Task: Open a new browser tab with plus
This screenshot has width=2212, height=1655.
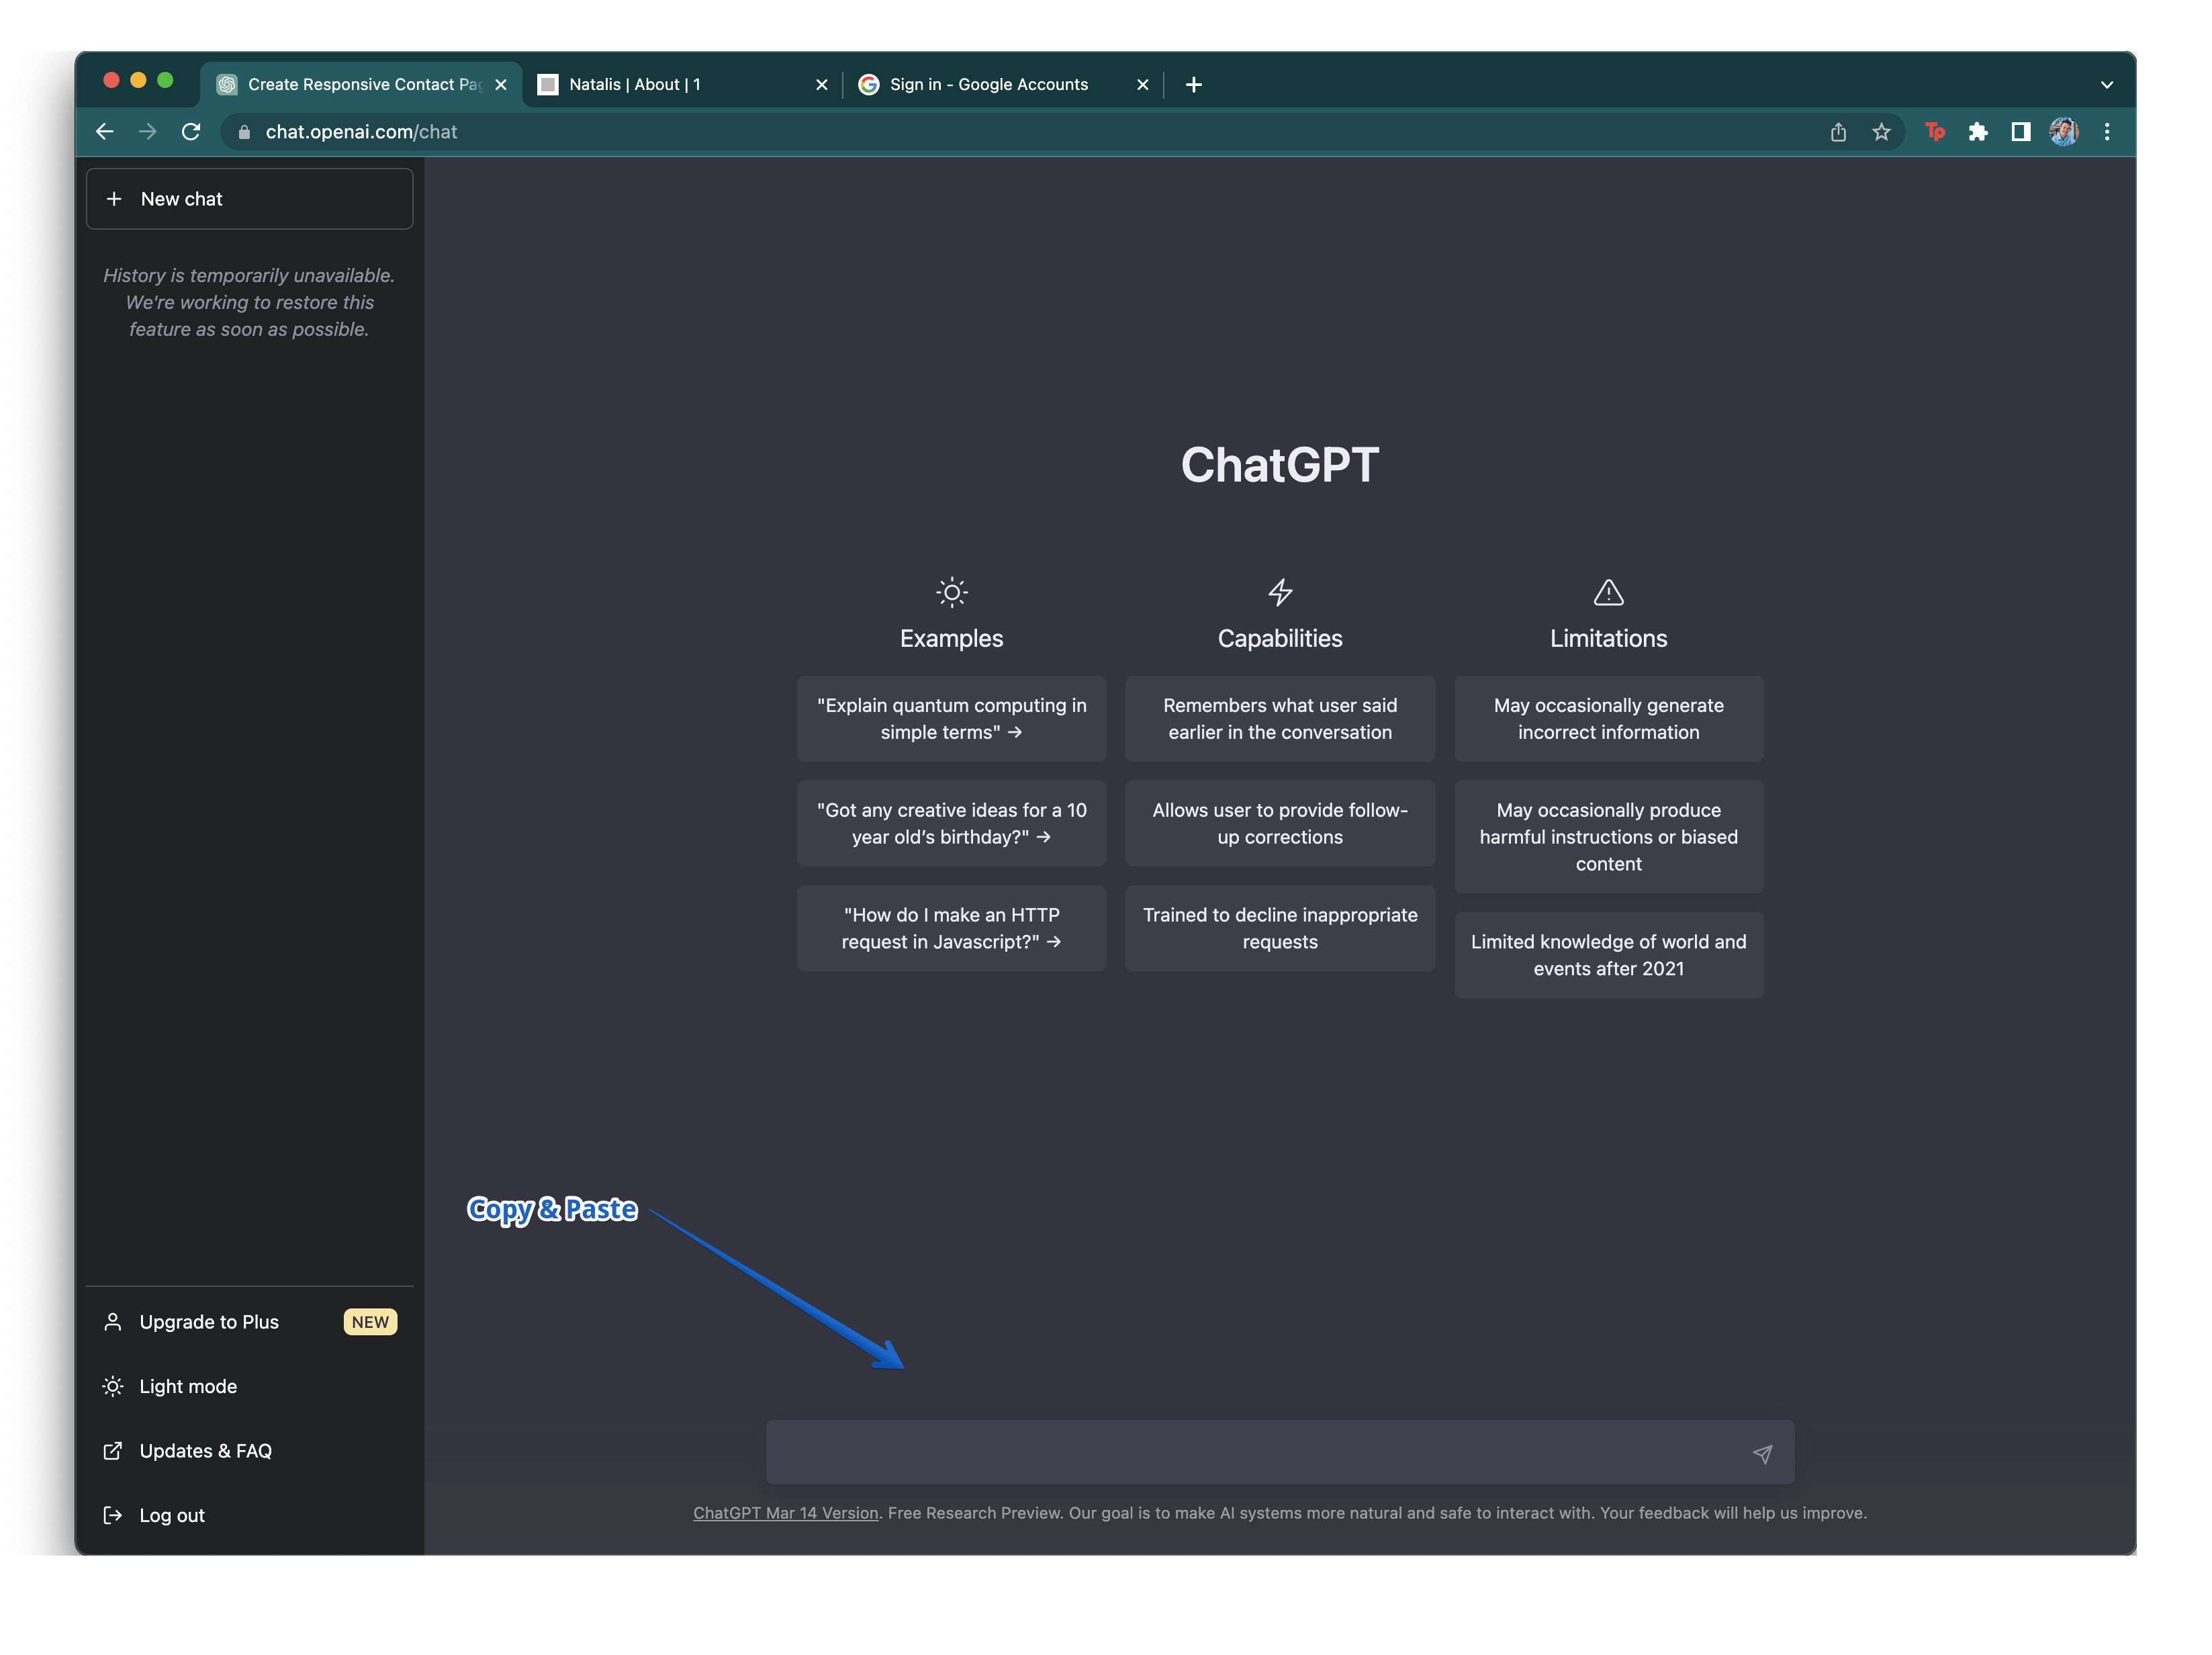Action: tap(1194, 85)
